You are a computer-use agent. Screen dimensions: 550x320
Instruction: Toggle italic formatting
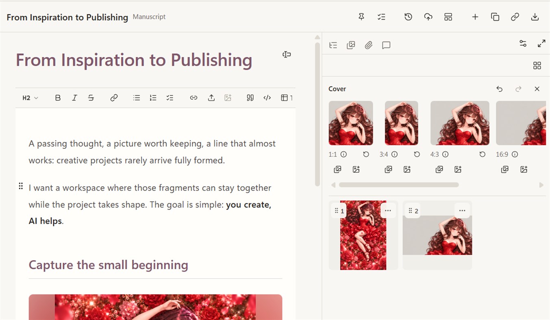(74, 98)
